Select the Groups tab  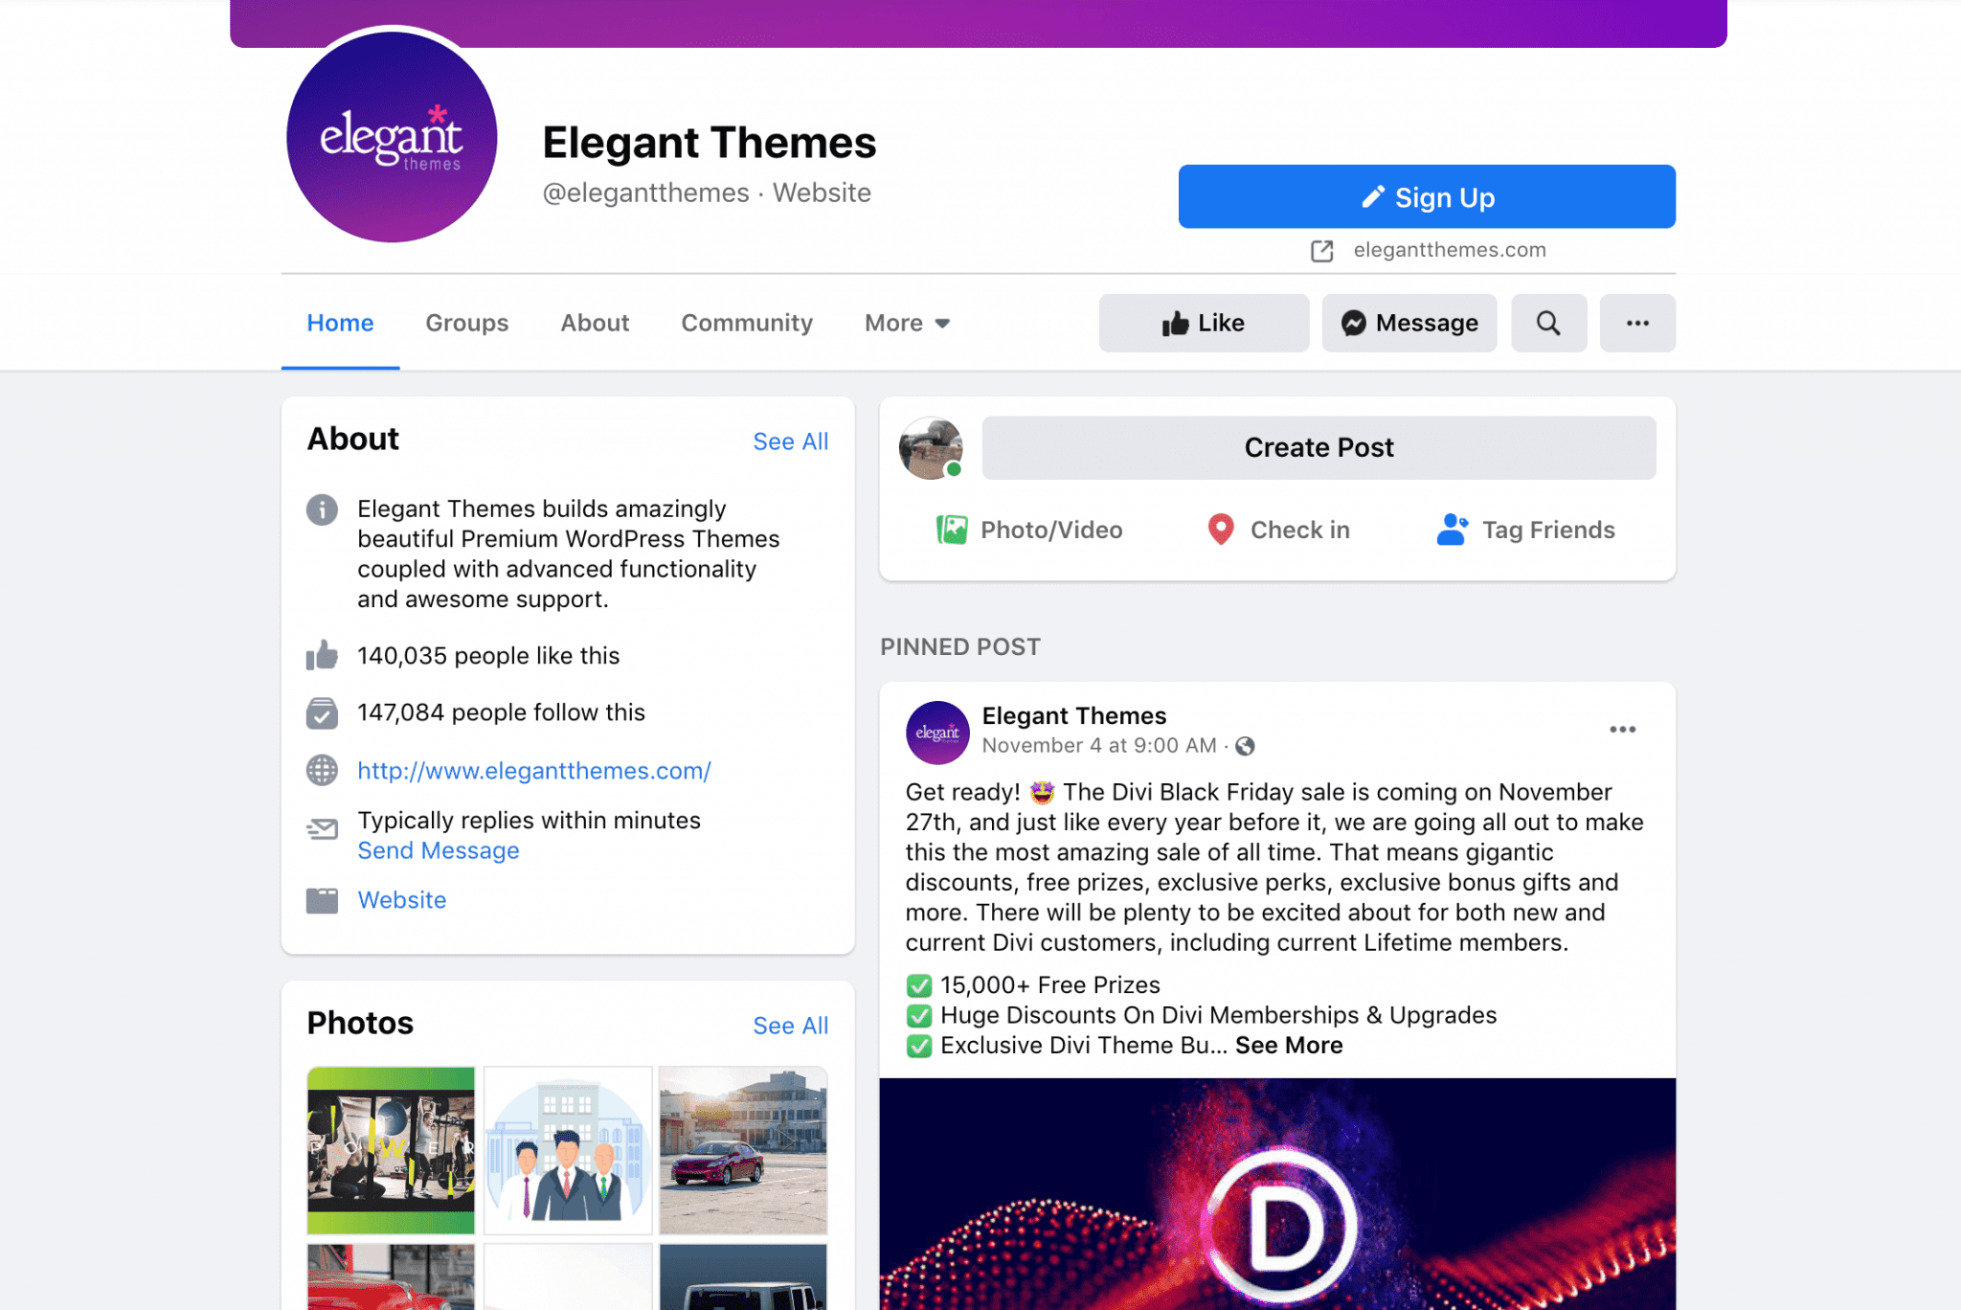[x=467, y=322]
